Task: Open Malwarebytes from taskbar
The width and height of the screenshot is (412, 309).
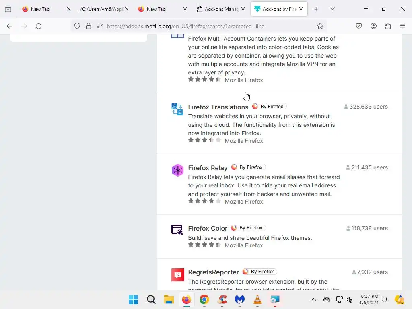Action: click(x=240, y=299)
